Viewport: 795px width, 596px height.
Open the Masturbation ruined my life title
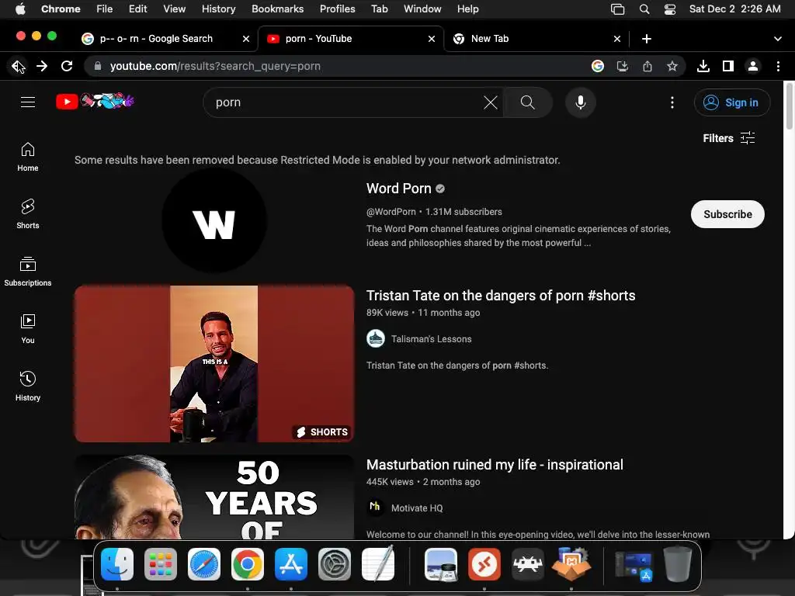[x=495, y=465]
